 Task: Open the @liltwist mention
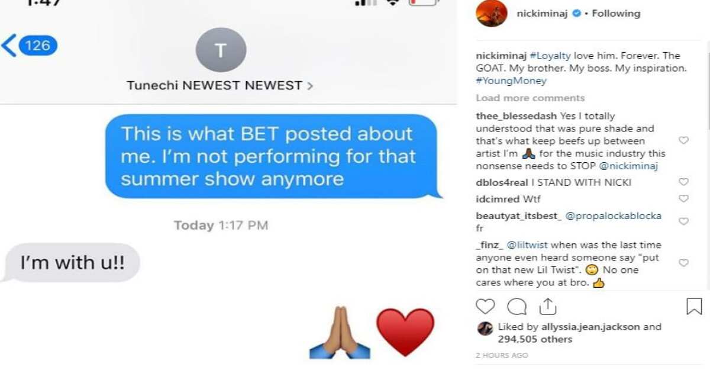click(528, 245)
